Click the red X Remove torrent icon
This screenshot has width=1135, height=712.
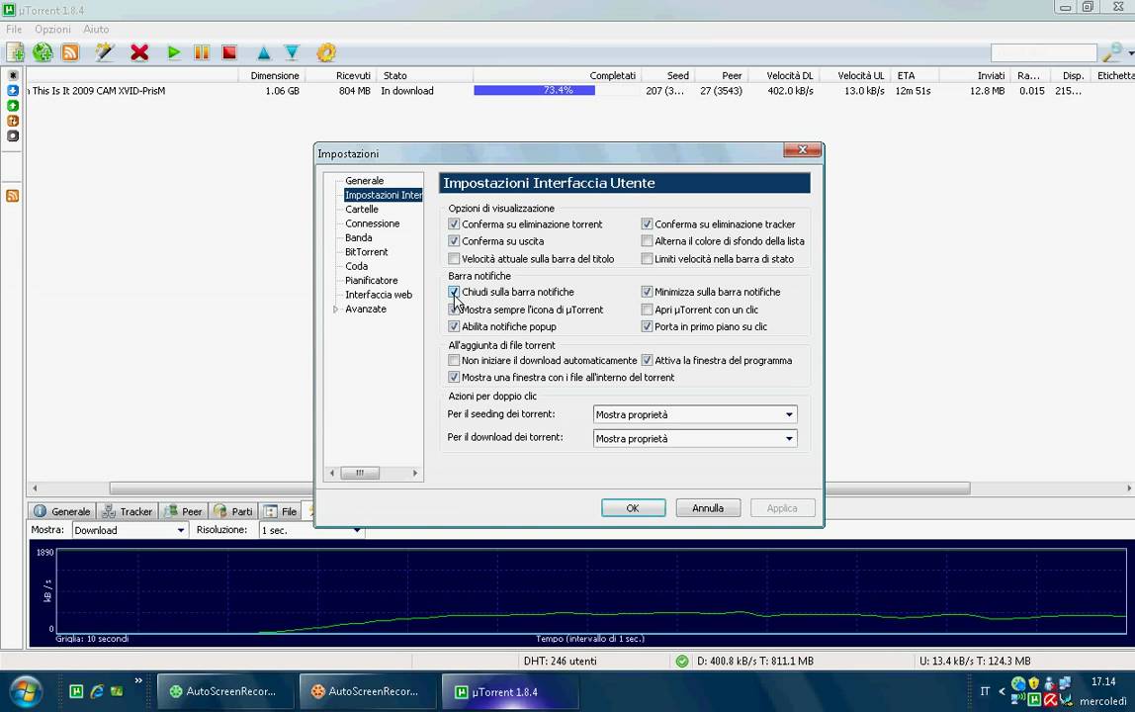[x=139, y=52]
